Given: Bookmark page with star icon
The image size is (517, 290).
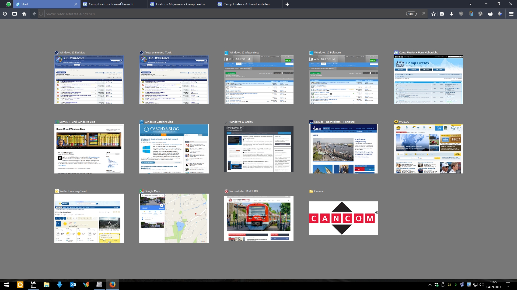Looking at the screenshot, I should pyautogui.click(x=433, y=14).
